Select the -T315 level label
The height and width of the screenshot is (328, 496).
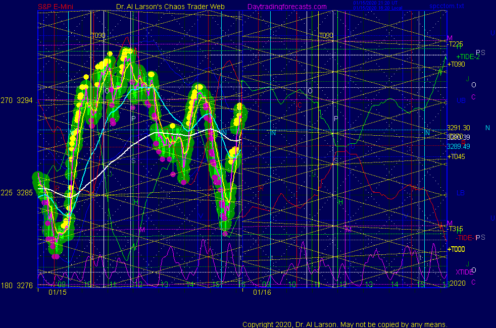[x=455, y=229]
